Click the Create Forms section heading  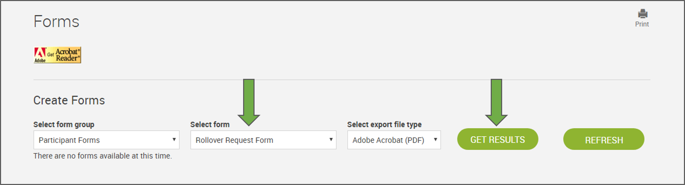(69, 100)
